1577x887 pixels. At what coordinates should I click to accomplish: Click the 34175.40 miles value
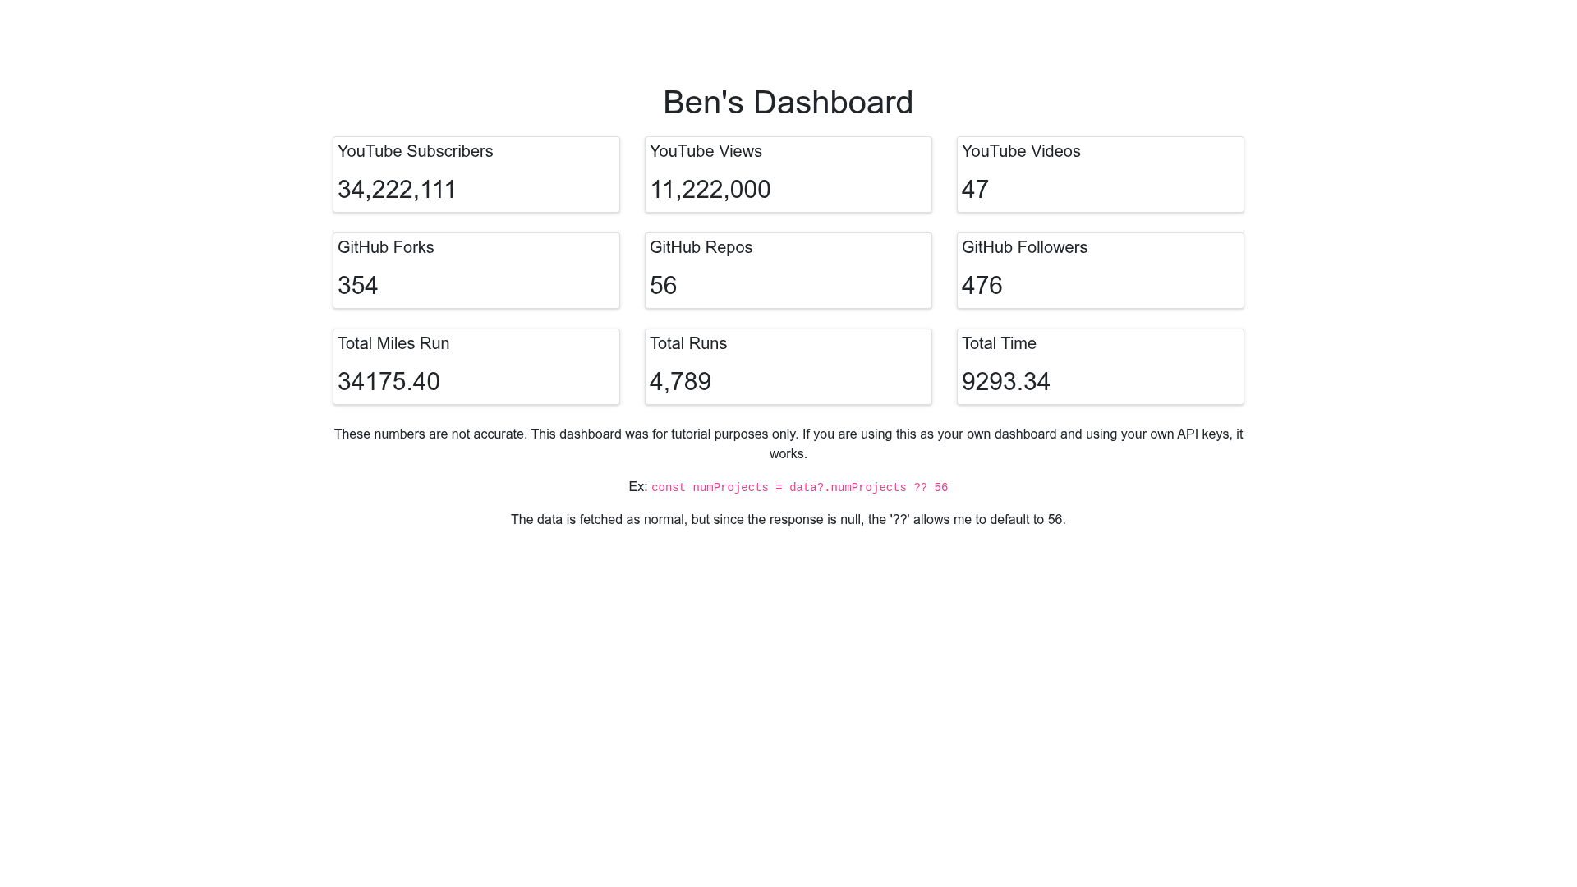[389, 382]
